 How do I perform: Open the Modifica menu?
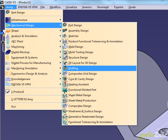point(55,7)
